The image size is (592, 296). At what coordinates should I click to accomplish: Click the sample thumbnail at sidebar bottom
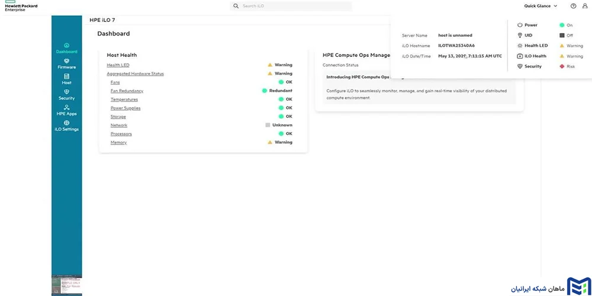[x=66, y=285]
